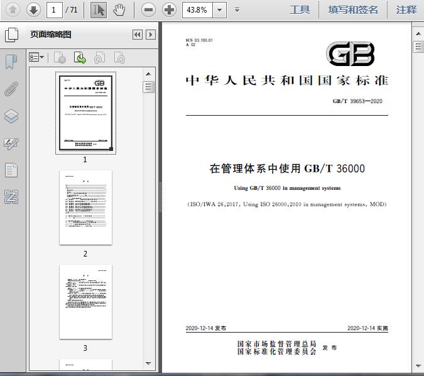Open the thumbnail options menu dropdown

click(x=36, y=57)
